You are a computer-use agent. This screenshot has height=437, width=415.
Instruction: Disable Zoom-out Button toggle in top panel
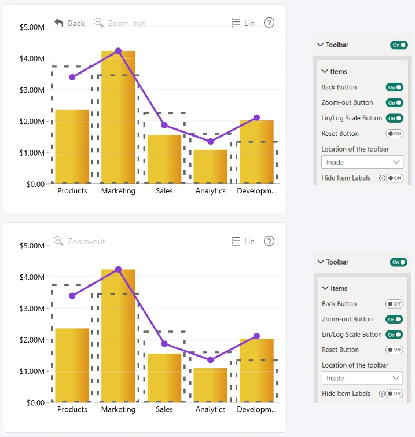(x=395, y=103)
